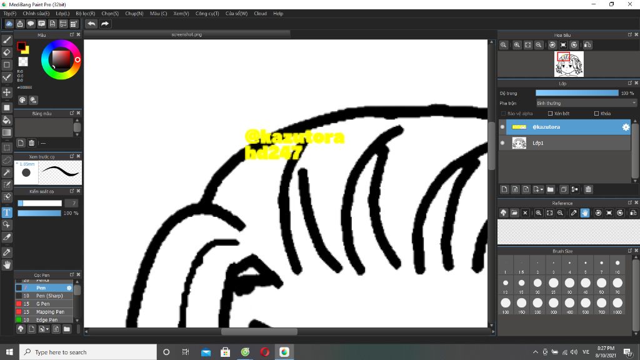This screenshot has height=360, width=640.
Task: Open @kazutora layer settings gear
Action: [625, 127]
